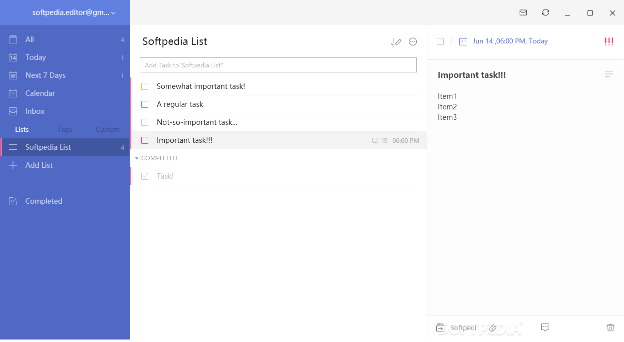
Task: Click the 06:00 PM time on Important task
Action: [x=406, y=141]
